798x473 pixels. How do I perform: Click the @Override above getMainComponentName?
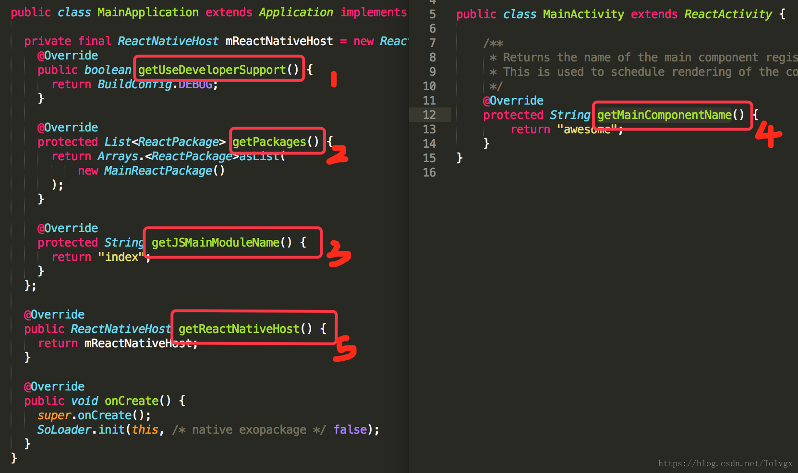513,101
